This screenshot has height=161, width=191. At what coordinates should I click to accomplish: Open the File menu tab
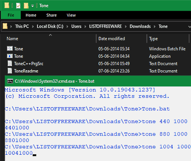[x=11, y=15]
